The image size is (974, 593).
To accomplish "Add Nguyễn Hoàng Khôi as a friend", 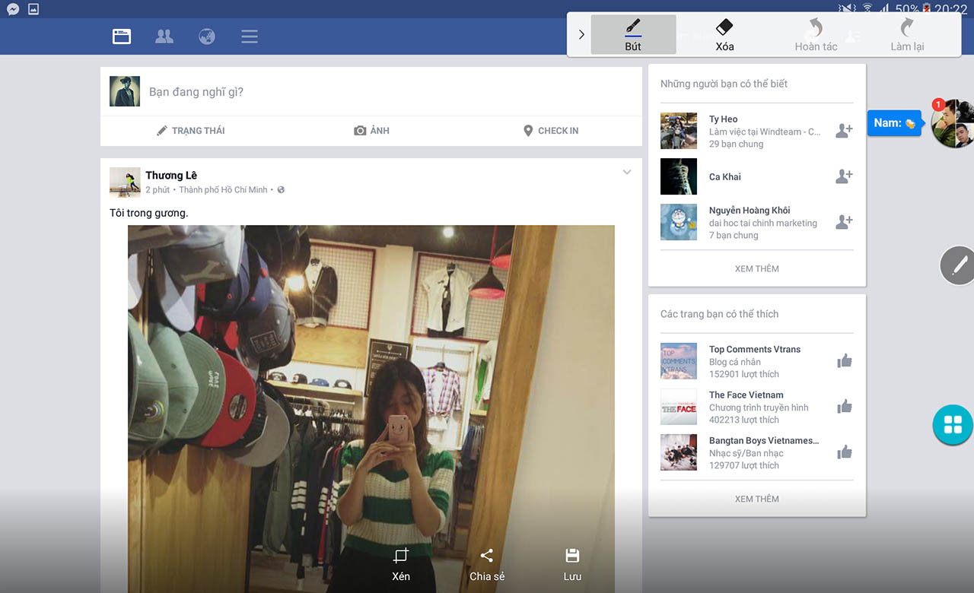I will [x=844, y=222].
